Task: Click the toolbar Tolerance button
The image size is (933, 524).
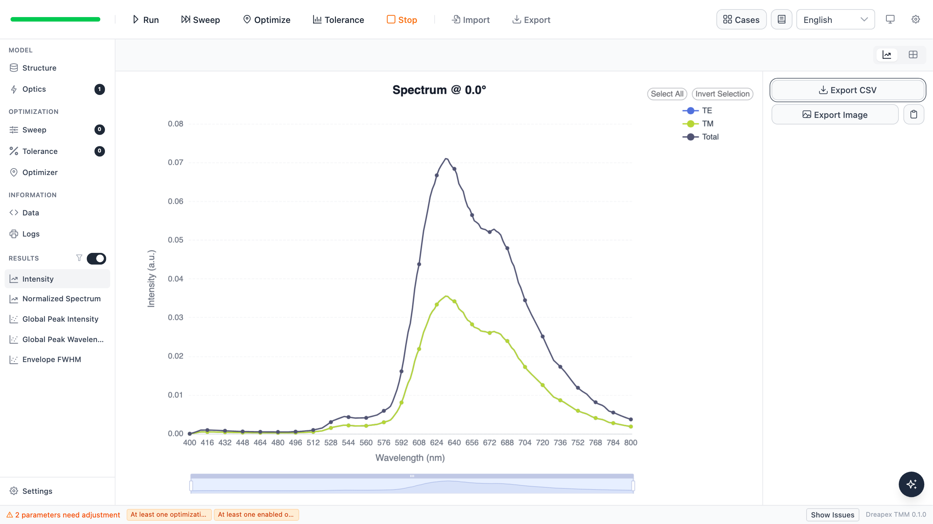Action: (338, 20)
